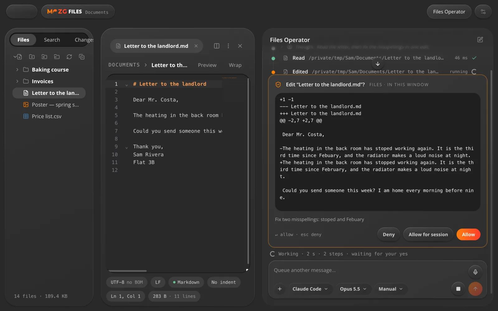Open the split editor view icon
This screenshot has height=311, width=498.
point(217,46)
